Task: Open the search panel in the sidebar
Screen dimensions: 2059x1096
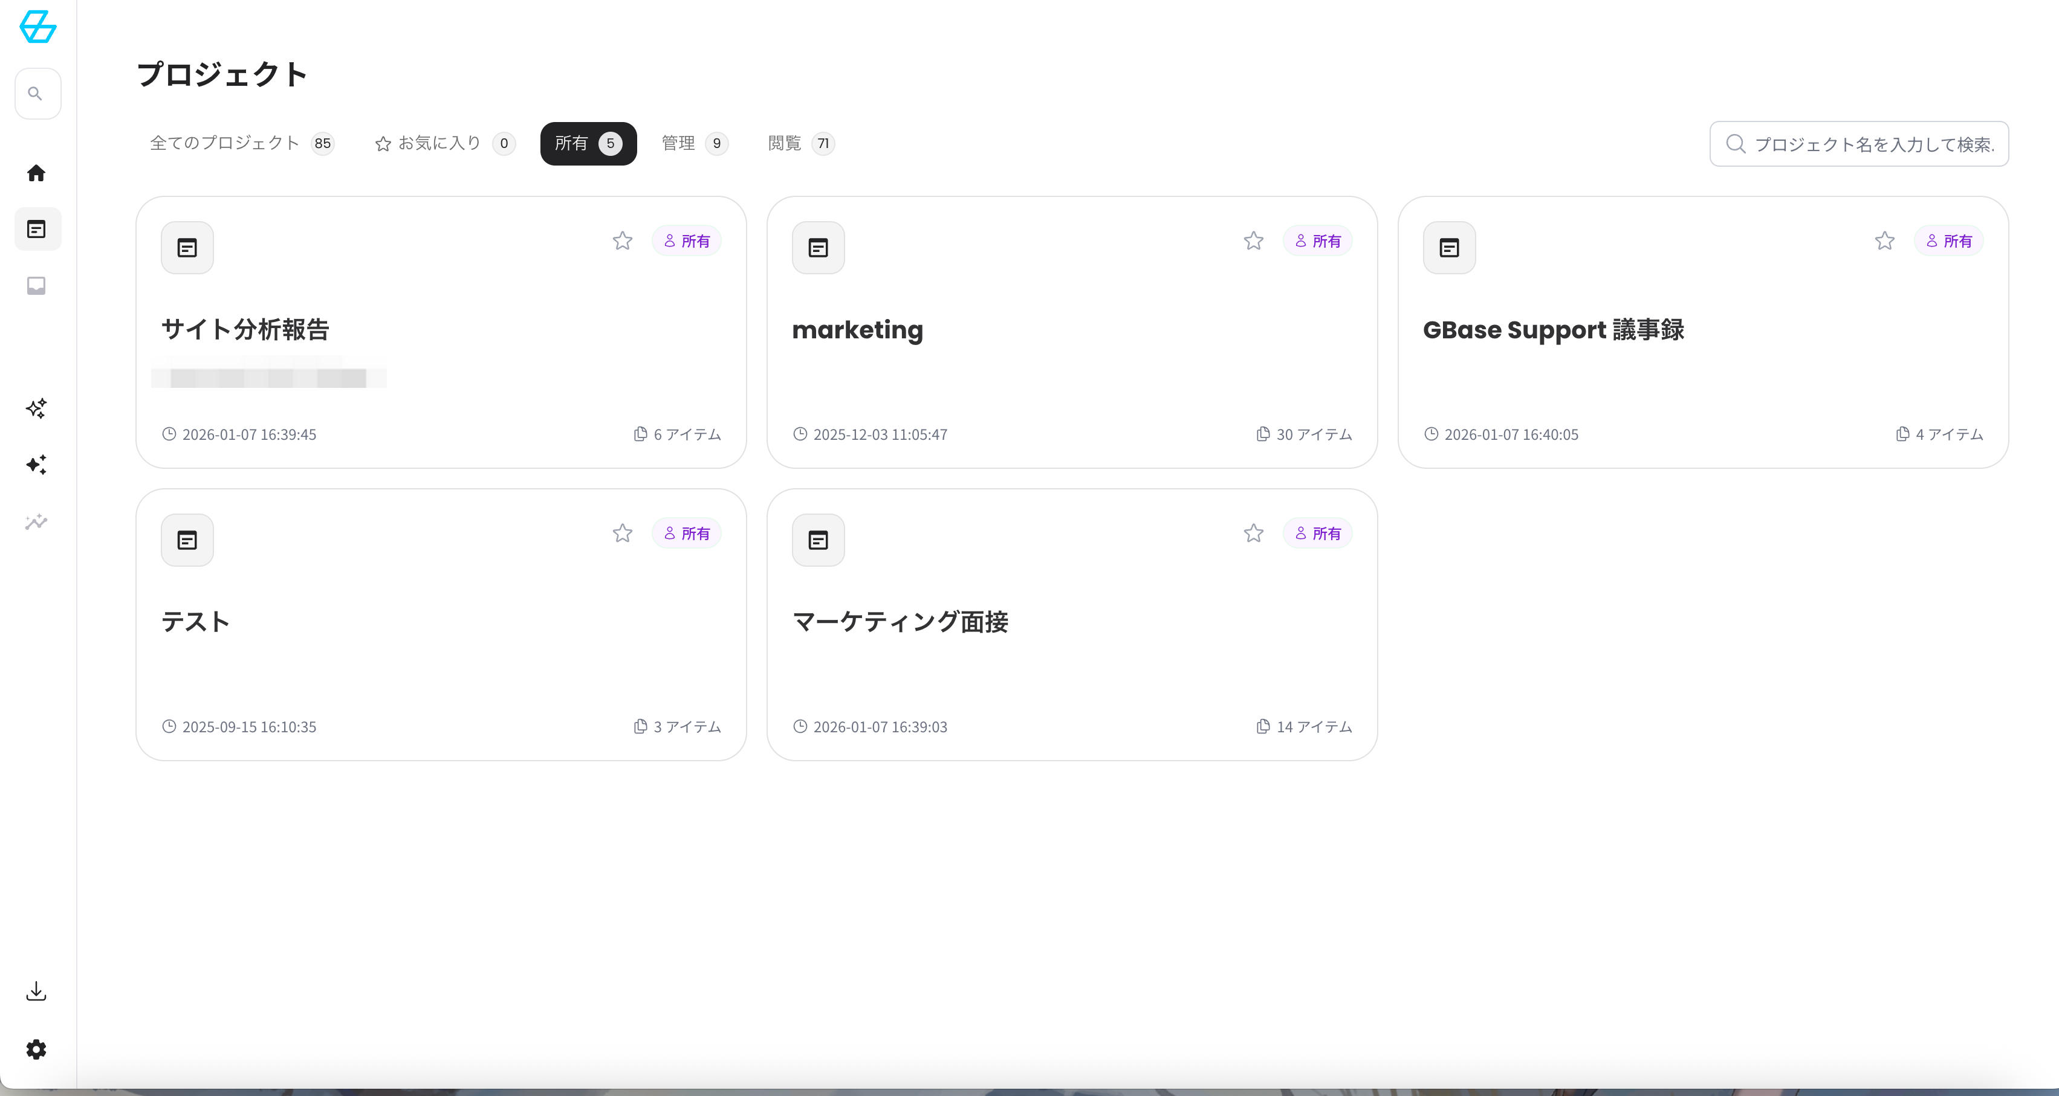Action: tap(37, 92)
